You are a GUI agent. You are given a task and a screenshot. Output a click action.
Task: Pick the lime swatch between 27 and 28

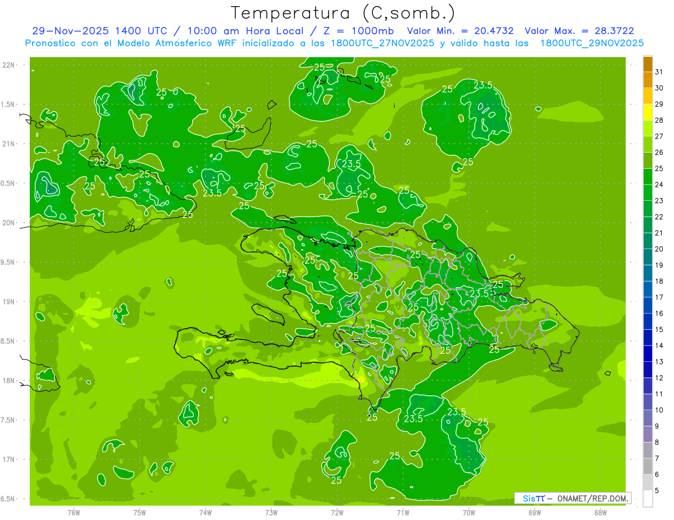648,128
